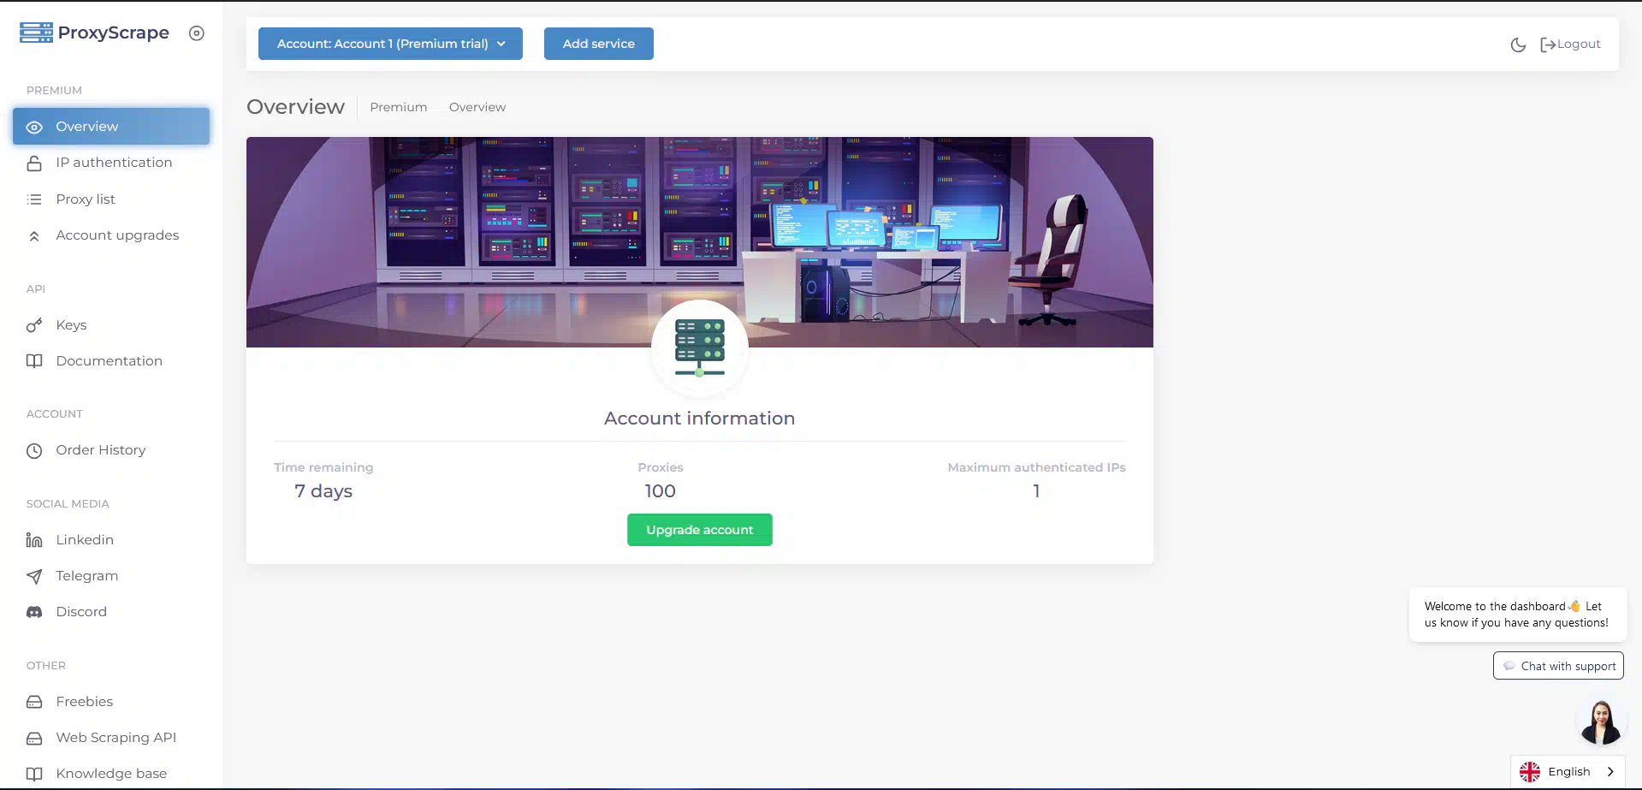Click the Order History clock icon
1642x790 pixels.
(34, 450)
